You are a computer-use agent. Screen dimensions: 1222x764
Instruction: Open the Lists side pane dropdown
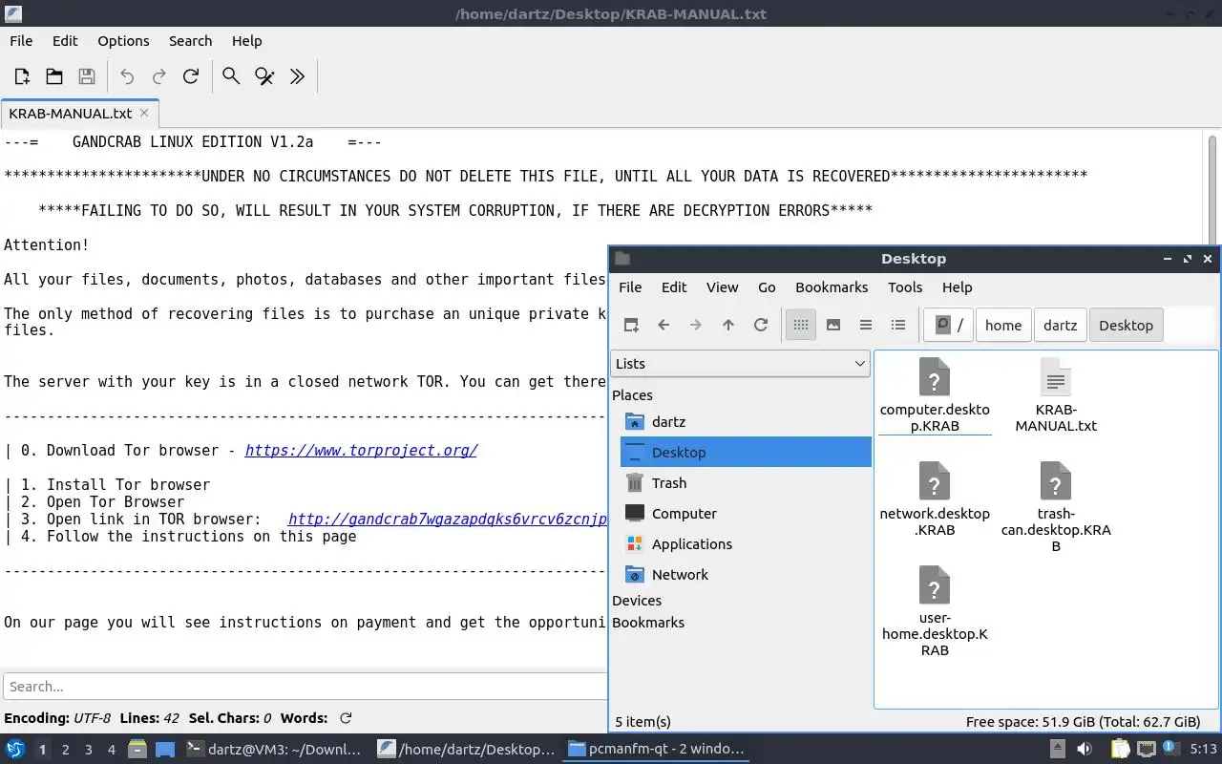click(740, 363)
